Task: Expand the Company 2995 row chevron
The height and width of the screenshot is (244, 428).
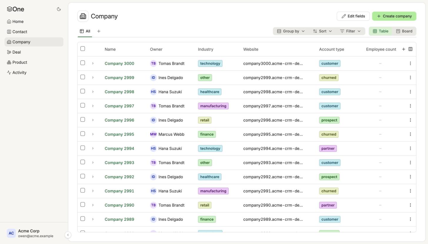Action: pyautogui.click(x=93, y=134)
